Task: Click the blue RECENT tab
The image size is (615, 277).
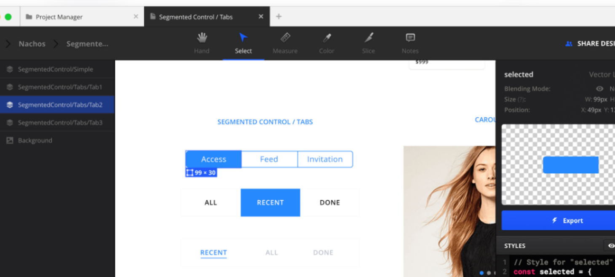Action: pyautogui.click(x=270, y=202)
